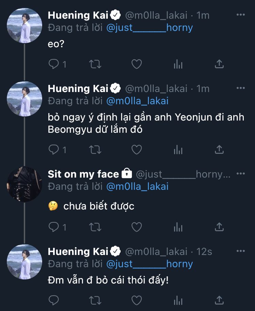Share the tweet mentioning Yeonjun
Screen dimensions: 255x311
click(x=220, y=149)
